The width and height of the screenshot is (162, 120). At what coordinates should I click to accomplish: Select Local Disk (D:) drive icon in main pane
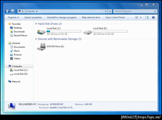coord(88,33)
